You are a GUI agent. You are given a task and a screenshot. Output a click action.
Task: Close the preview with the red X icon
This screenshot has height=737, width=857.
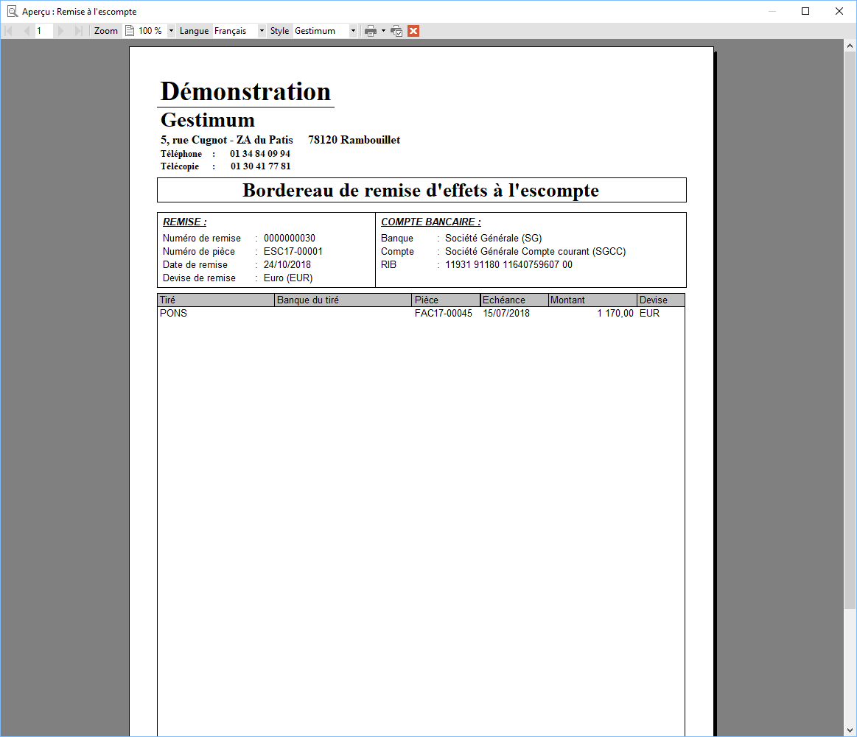[x=413, y=31]
